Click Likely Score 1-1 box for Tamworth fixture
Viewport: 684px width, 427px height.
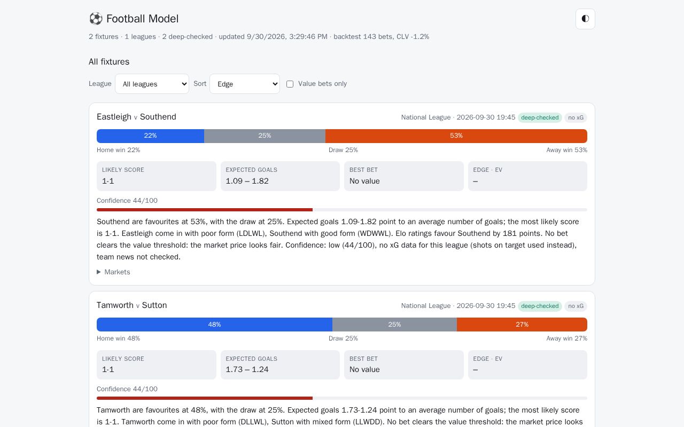[157, 365]
